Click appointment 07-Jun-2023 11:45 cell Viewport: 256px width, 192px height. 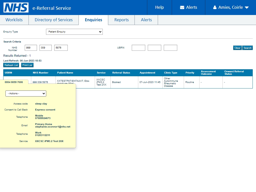coord(150,82)
